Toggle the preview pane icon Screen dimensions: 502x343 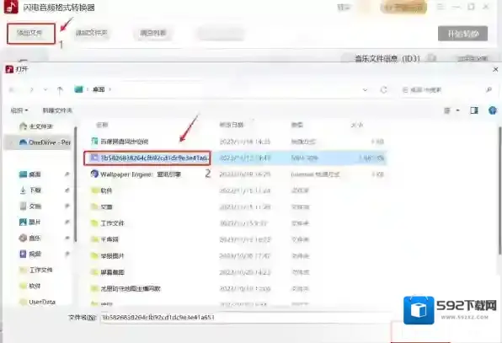pyautogui.click(x=474, y=110)
